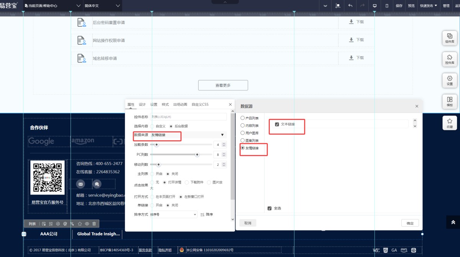Uncheck the 文本链接 checkbox
Screen dimensions: 460x257
pos(277,124)
